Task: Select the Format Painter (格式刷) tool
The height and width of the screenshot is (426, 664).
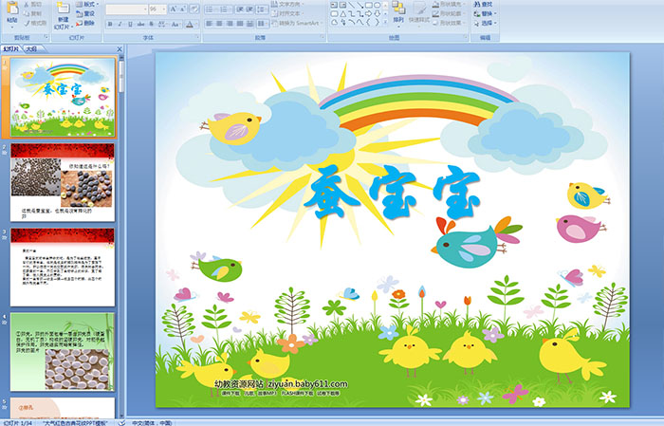Action: [x=35, y=23]
